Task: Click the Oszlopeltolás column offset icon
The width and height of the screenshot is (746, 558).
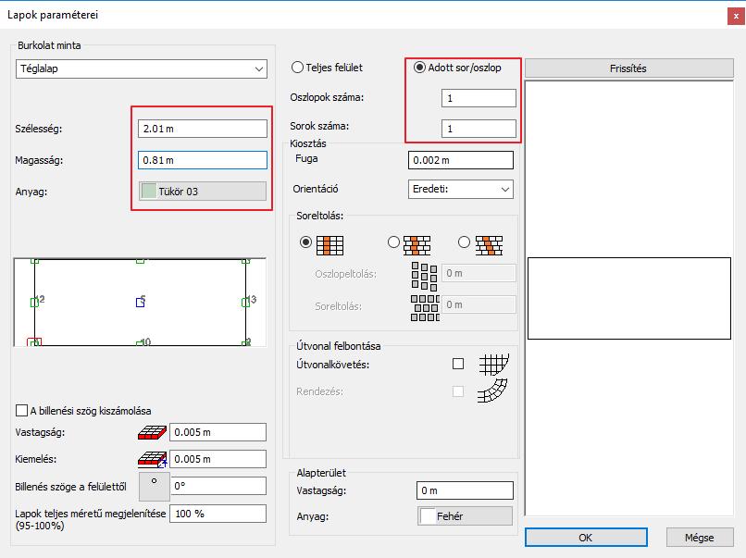Action: (x=425, y=277)
